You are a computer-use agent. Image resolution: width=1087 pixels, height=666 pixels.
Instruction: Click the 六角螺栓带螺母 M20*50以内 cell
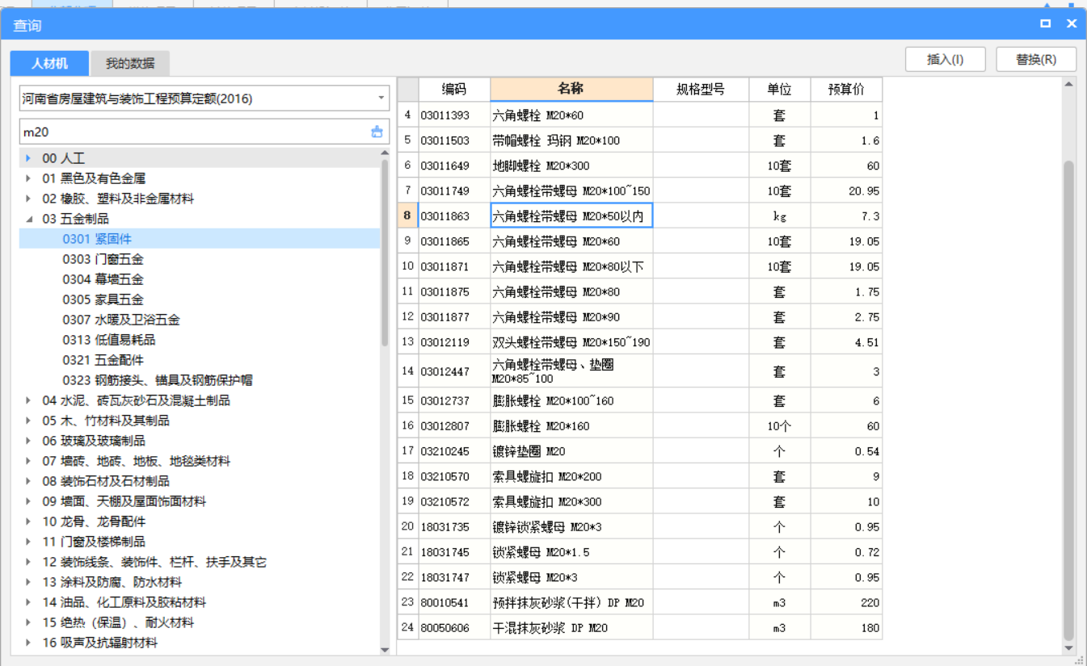point(571,216)
